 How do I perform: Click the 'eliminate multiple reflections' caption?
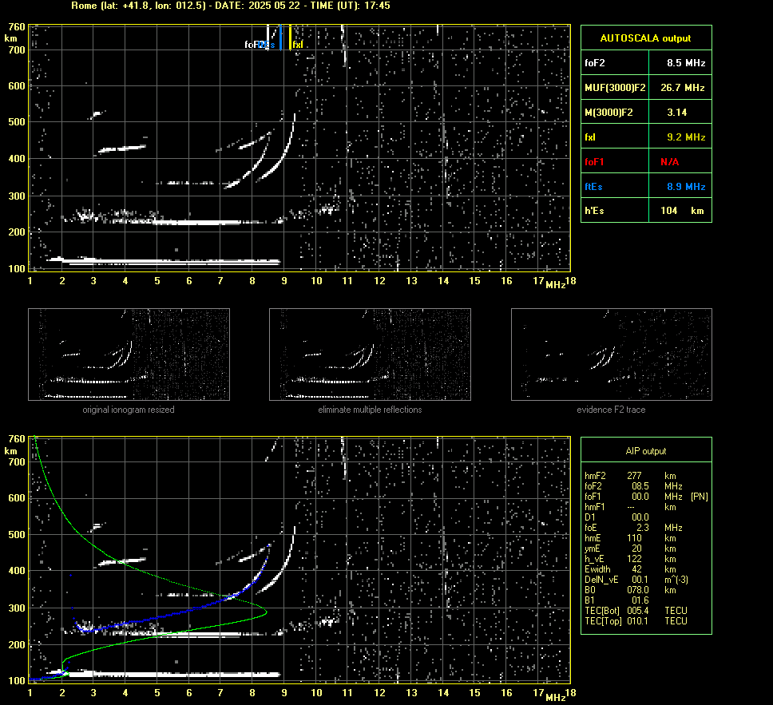point(370,410)
